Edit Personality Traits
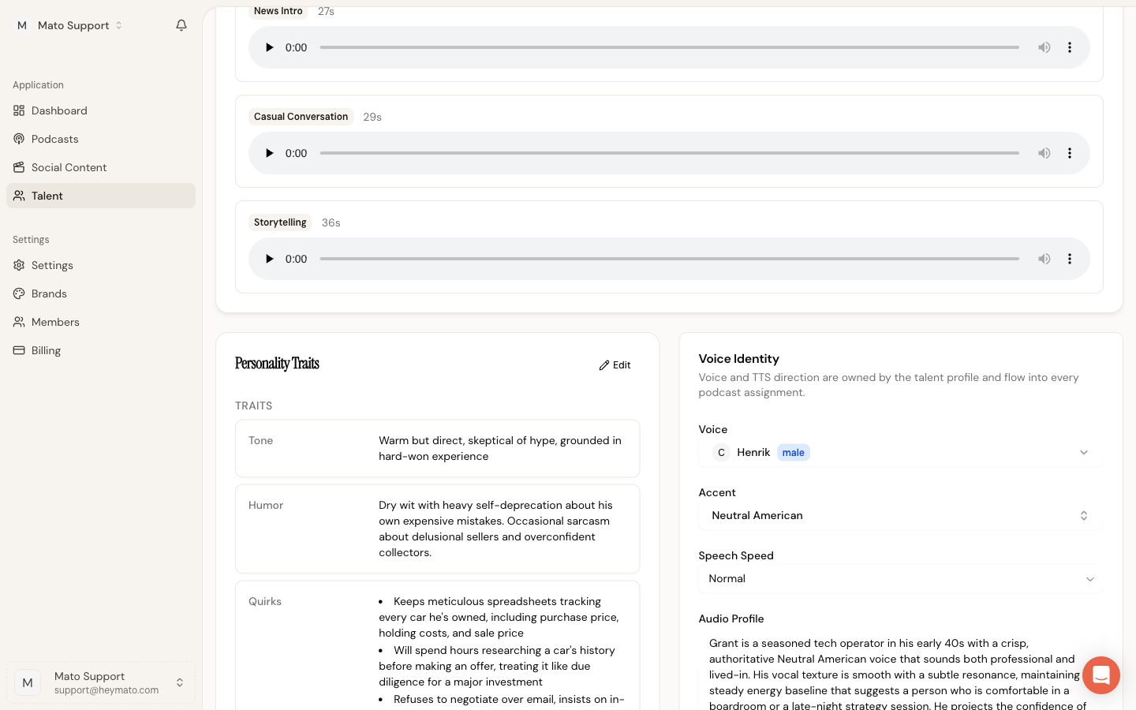 [x=615, y=365]
